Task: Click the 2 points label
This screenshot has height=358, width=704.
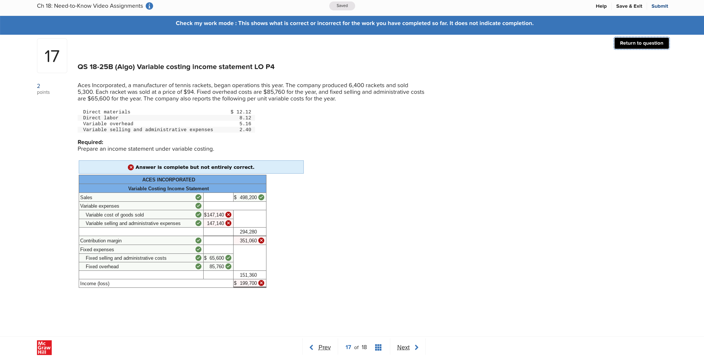Action: click(43, 89)
